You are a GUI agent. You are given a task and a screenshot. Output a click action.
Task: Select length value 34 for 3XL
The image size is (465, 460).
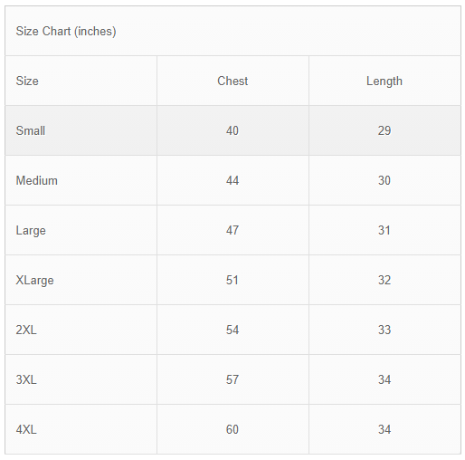coord(384,379)
